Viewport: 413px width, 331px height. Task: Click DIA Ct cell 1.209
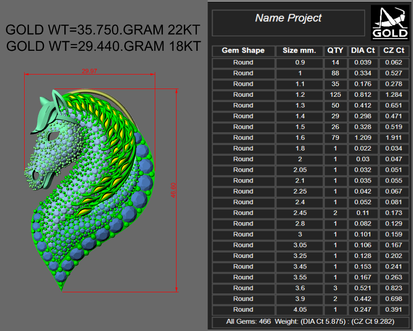(x=363, y=138)
